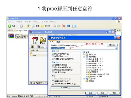Open Explorer 工具 menu

[x=45, y=22]
